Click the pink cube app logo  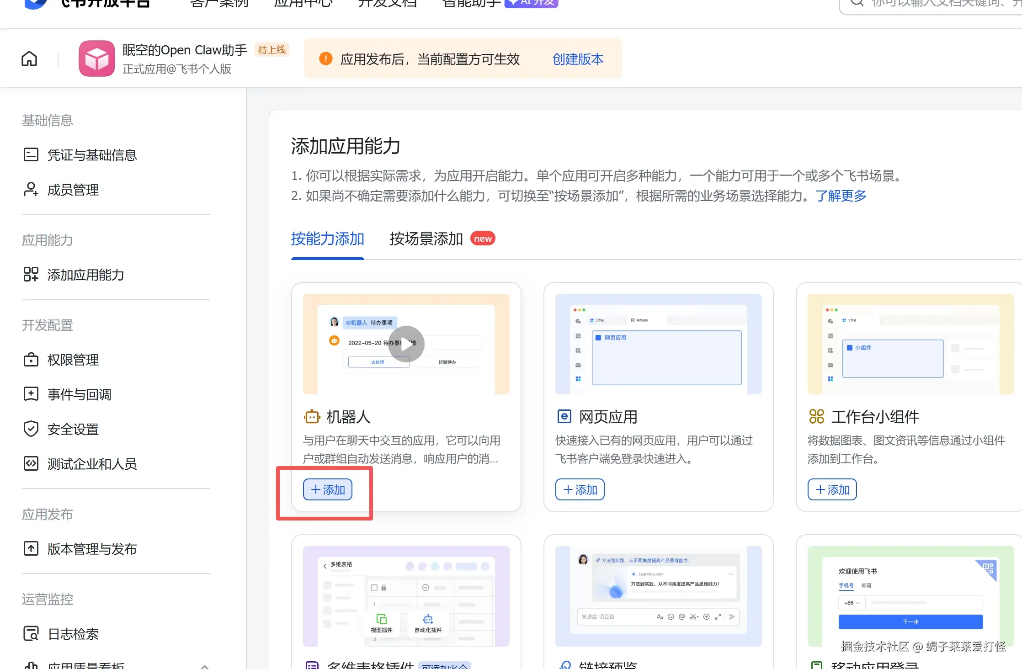tap(96, 58)
